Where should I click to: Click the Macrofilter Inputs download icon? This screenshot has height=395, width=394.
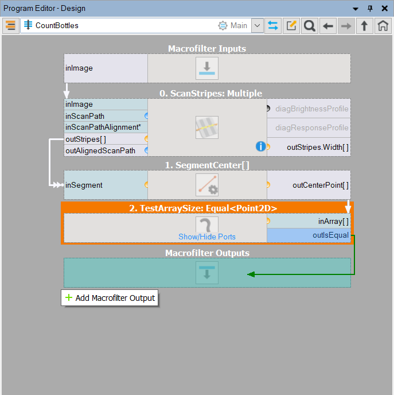207,68
